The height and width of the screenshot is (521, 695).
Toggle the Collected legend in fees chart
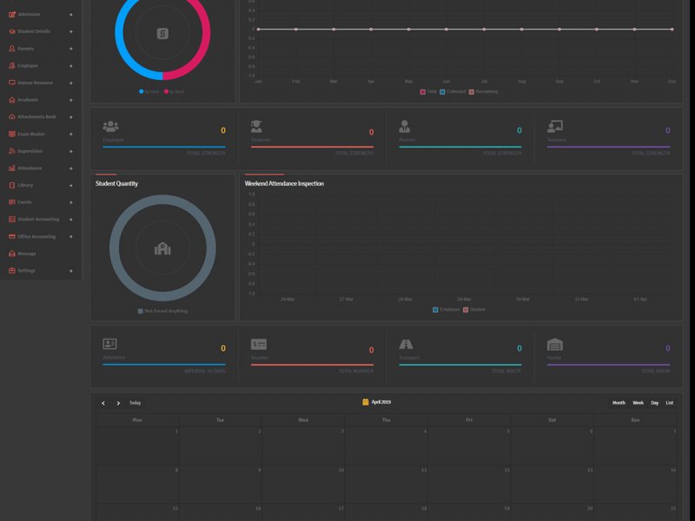(453, 92)
